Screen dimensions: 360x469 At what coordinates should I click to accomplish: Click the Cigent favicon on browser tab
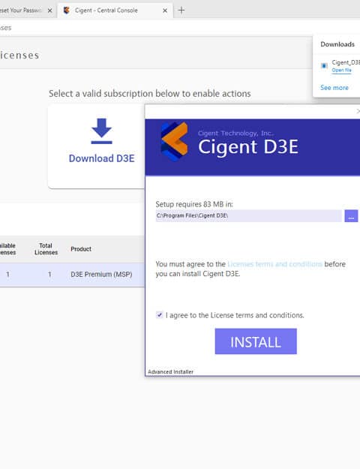coord(67,11)
